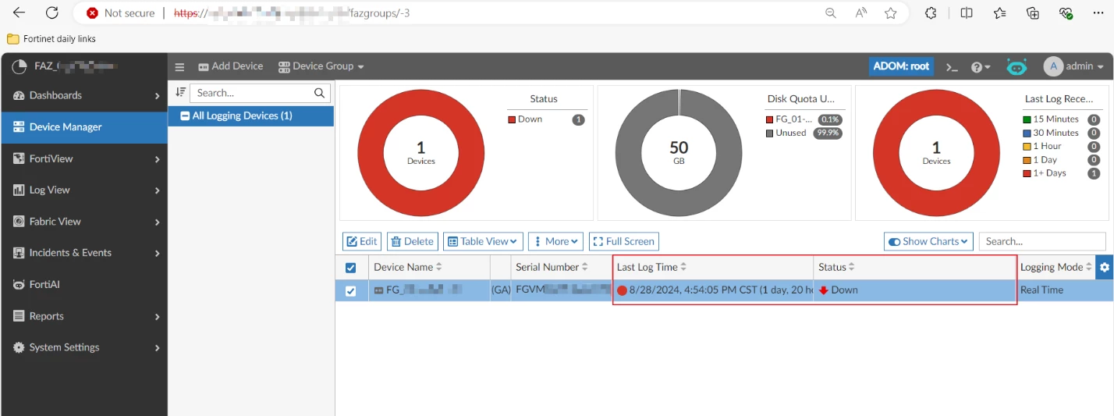Open Reports sidebar section
The height and width of the screenshot is (416, 1114).
(84, 316)
